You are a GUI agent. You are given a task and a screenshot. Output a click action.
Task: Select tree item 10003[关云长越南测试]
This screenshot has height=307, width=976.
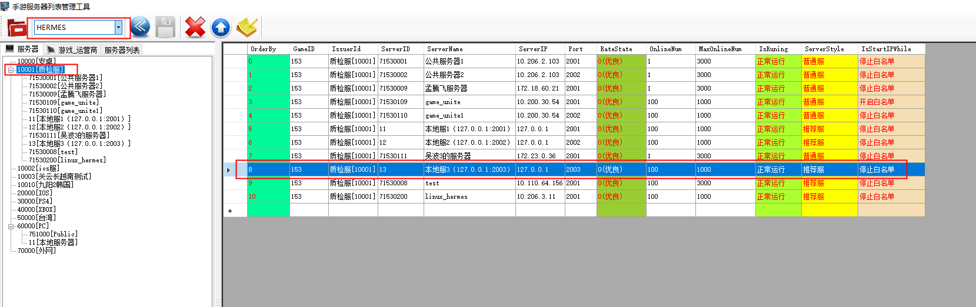point(54,176)
